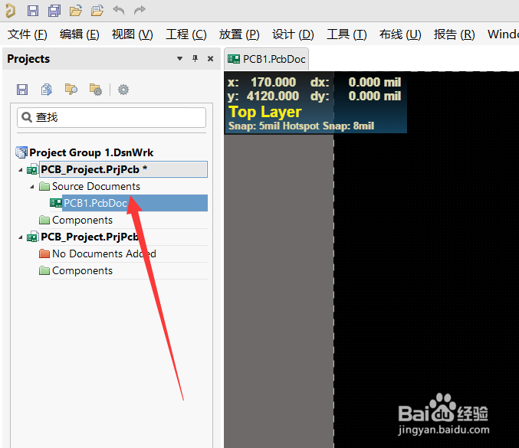The height and width of the screenshot is (448, 519).
Task: Click PCB icon on the PCB1.PcbDoc tab
Action: tap(234, 59)
